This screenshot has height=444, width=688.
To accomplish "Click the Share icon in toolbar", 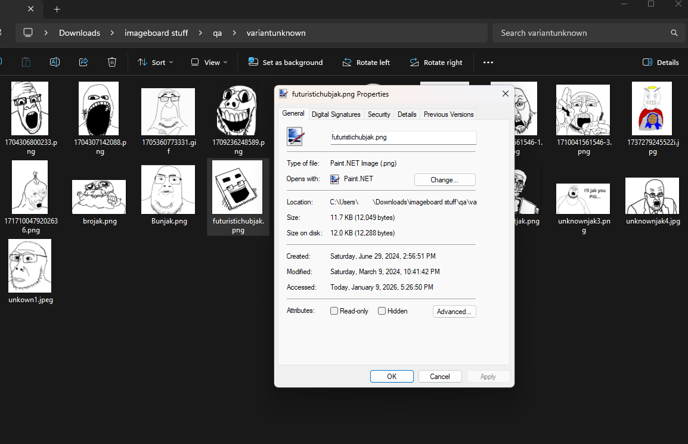I will click(x=83, y=62).
